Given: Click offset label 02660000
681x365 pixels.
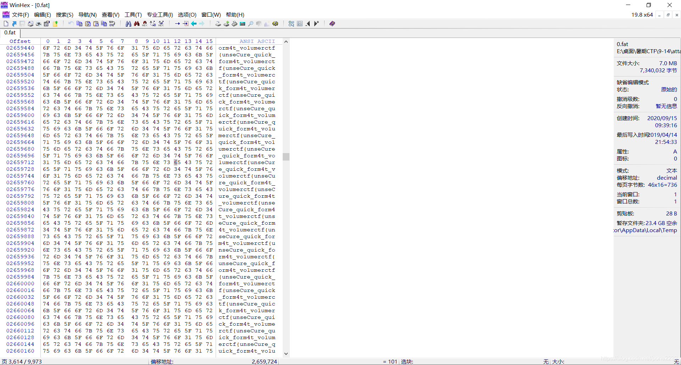Looking at the screenshot, I should pos(20,283).
